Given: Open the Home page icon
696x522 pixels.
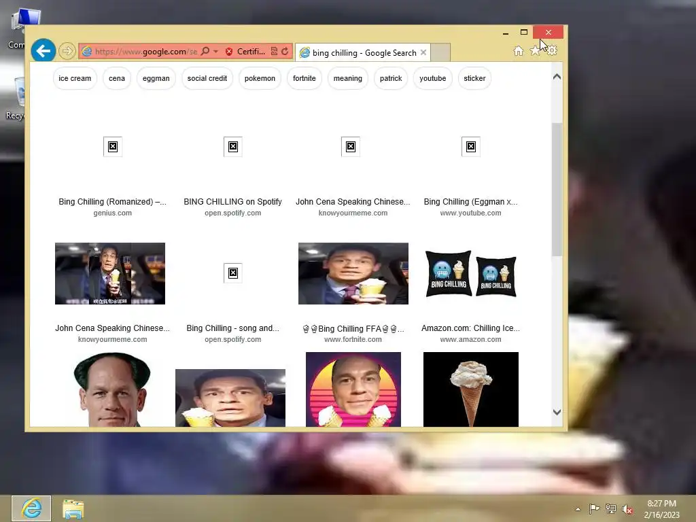Looking at the screenshot, I should click(519, 50).
